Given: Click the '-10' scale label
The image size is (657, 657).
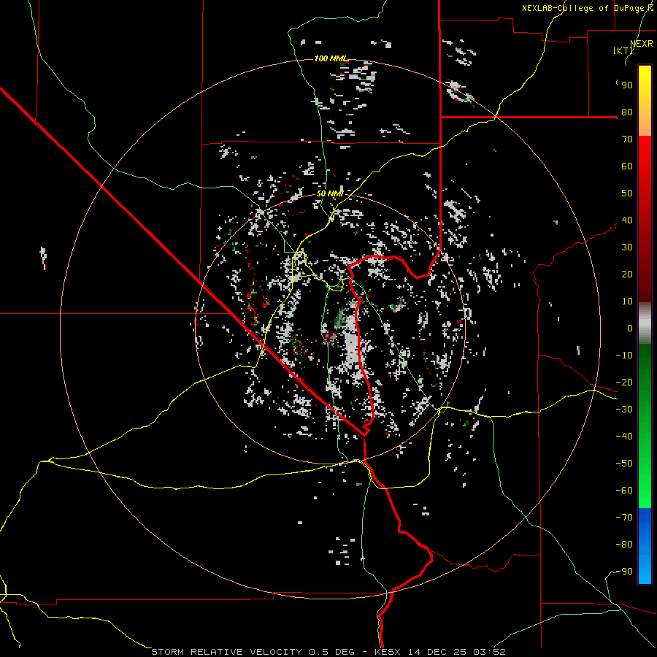Looking at the screenshot, I should coord(624,356).
